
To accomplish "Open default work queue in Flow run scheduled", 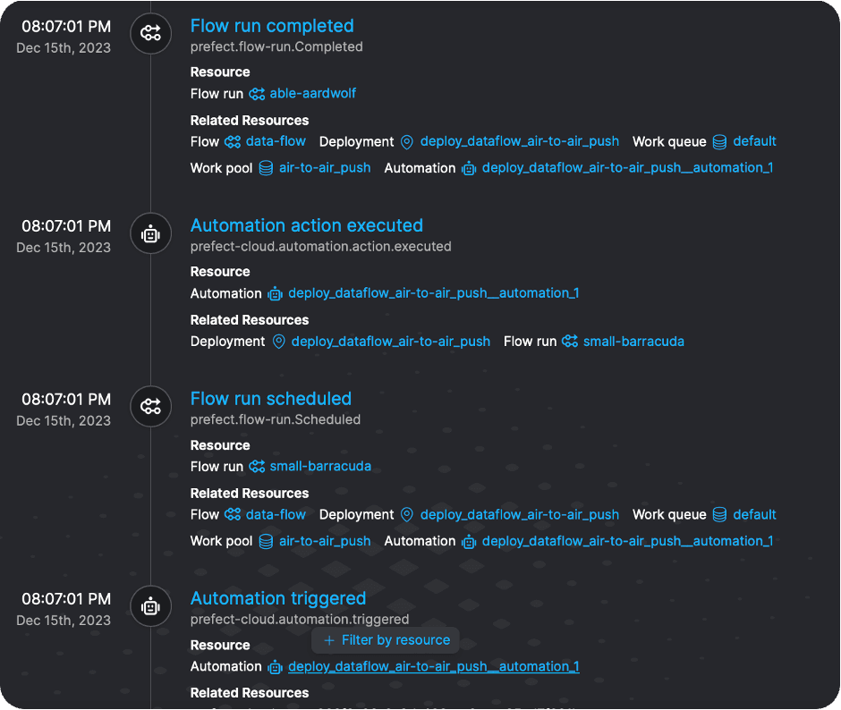I will 754,515.
